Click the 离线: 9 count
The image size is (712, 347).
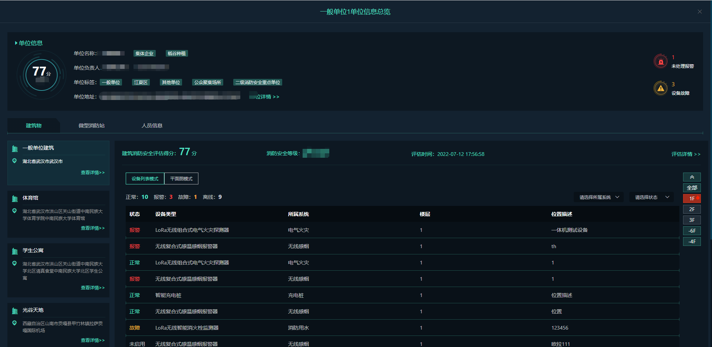point(212,197)
